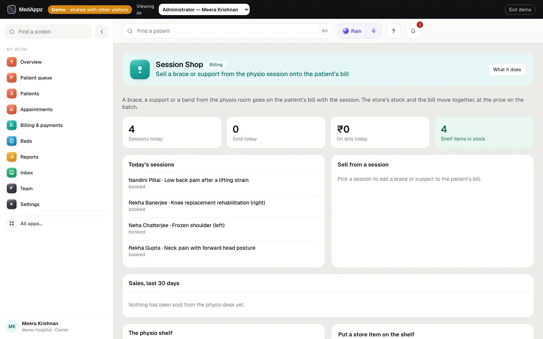Click the MedAppz logo icon
The height and width of the screenshot is (339, 543).
pyautogui.click(x=12, y=9)
